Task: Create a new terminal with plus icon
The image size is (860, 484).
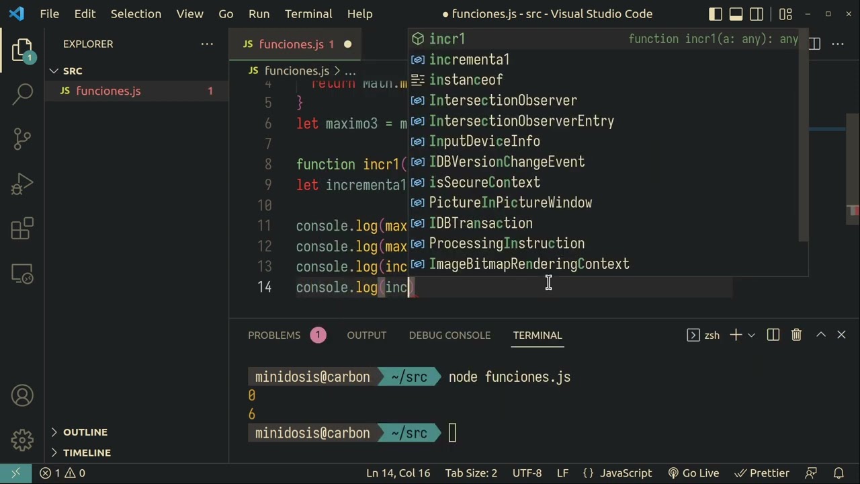Action: (x=736, y=335)
